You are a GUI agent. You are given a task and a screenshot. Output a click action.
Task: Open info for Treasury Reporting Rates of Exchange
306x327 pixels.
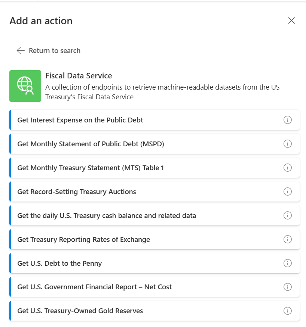(288, 239)
